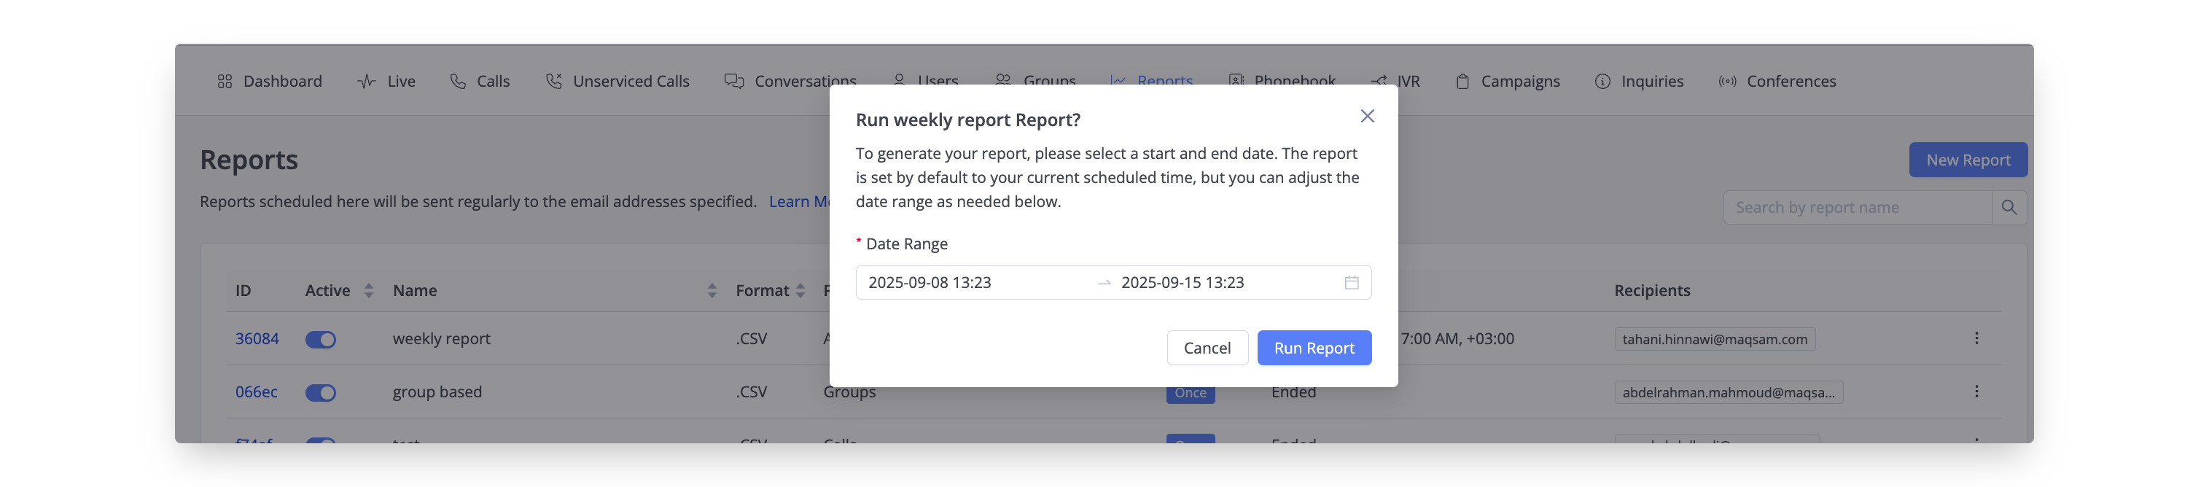Click the search magnifier icon

click(2009, 208)
